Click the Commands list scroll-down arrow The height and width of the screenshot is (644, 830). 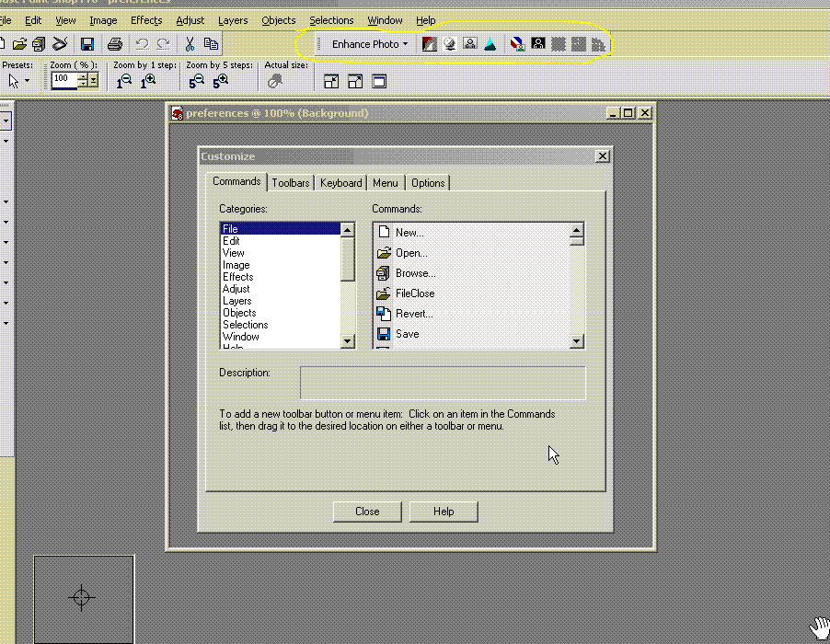coord(576,341)
